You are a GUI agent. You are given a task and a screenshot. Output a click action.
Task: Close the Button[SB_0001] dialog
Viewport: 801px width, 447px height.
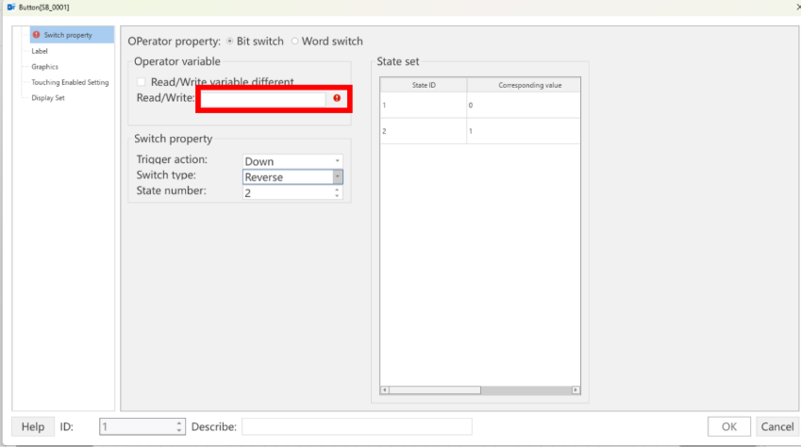[798, 7]
